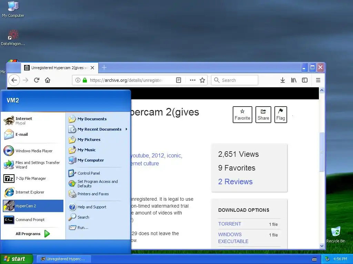This screenshot has width=353, height=264.
Task: Click the 2012 topic link
Action: pos(158,156)
